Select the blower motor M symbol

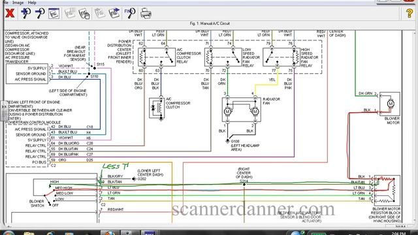tap(391, 104)
